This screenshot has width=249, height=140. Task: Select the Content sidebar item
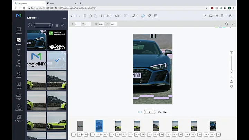pyautogui.click(x=19, y=41)
